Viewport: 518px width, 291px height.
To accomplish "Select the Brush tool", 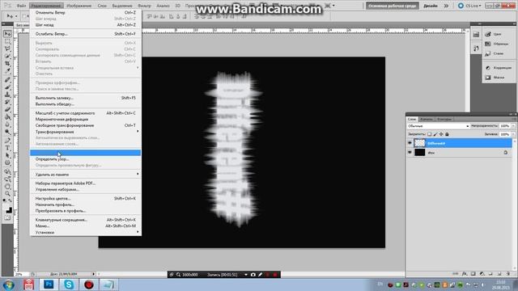I will point(7,87).
